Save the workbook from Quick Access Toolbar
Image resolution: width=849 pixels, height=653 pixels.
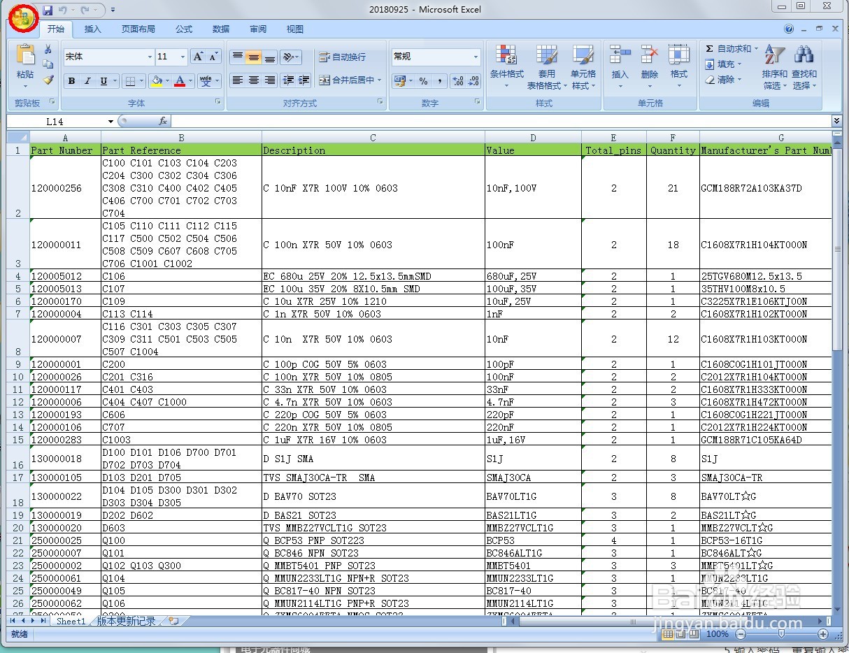[48, 10]
